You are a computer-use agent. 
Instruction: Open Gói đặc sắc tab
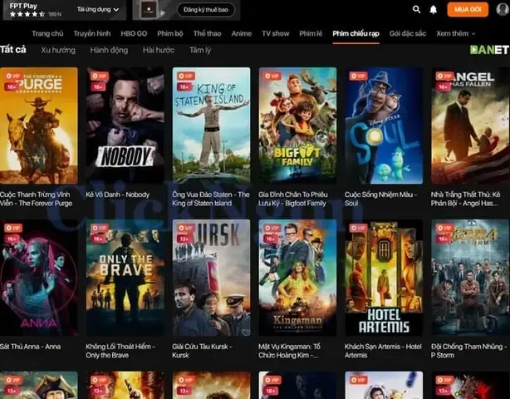tap(408, 33)
